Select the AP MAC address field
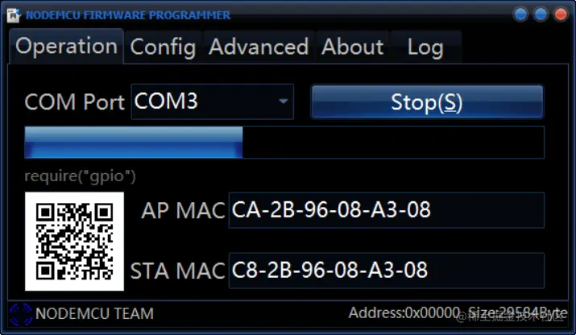 (387, 210)
